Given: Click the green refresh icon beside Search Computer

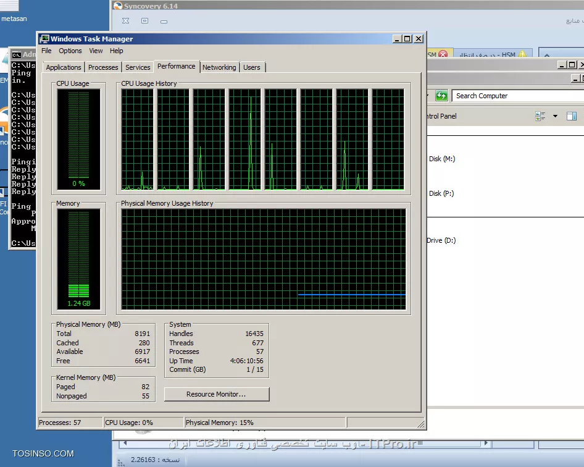Looking at the screenshot, I should coord(441,96).
